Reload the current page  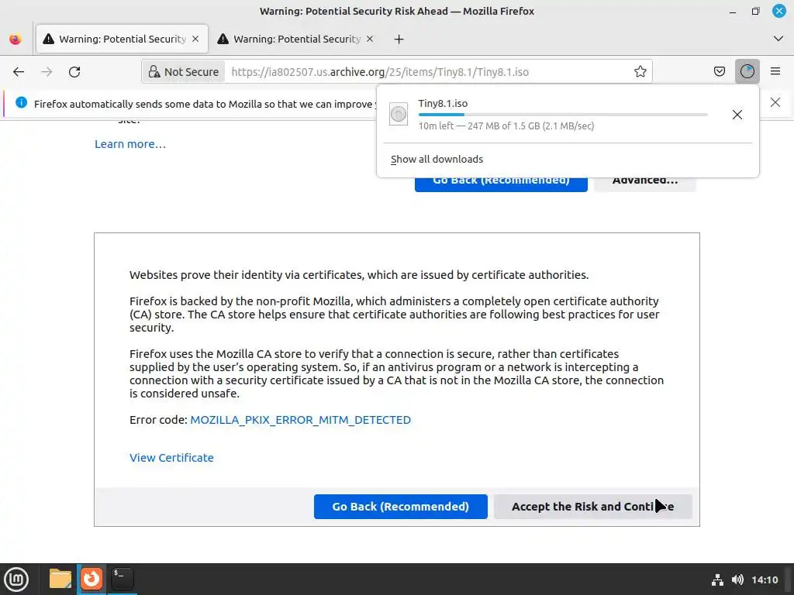74,72
